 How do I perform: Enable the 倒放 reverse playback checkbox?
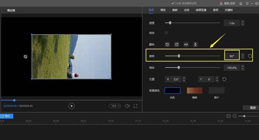(166, 33)
